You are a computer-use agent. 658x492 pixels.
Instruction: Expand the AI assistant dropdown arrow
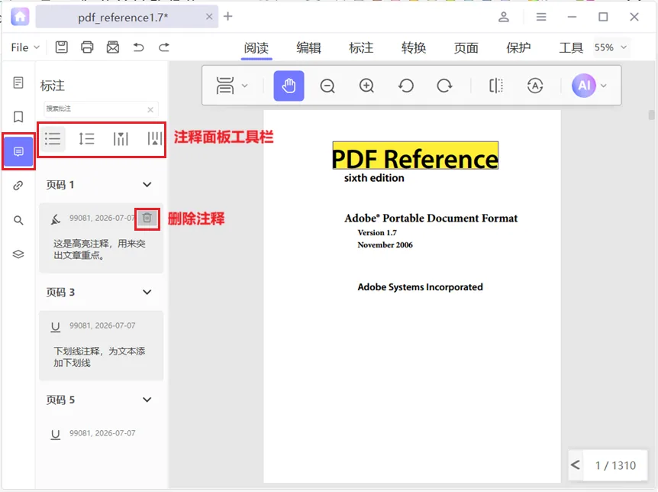tap(604, 86)
